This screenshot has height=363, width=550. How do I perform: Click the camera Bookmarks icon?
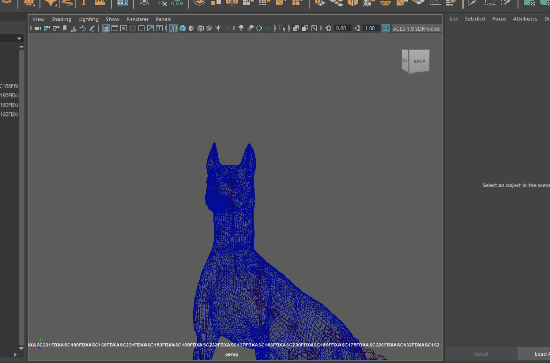(x=65, y=28)
